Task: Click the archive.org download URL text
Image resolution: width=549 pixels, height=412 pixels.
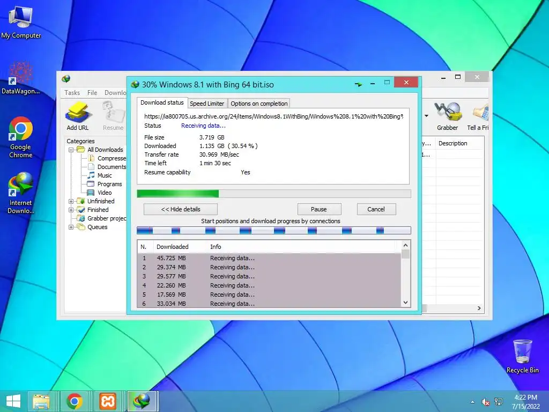Action: [x=273, y=116]
